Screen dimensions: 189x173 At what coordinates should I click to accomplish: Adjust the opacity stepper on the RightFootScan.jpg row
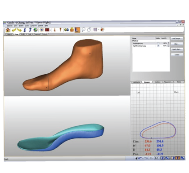(168, 46)
